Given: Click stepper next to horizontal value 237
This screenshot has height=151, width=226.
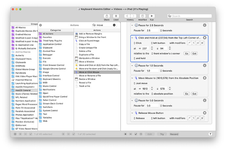Looking at the screenshot, I should pyautogui.click(x=152, y=48).
